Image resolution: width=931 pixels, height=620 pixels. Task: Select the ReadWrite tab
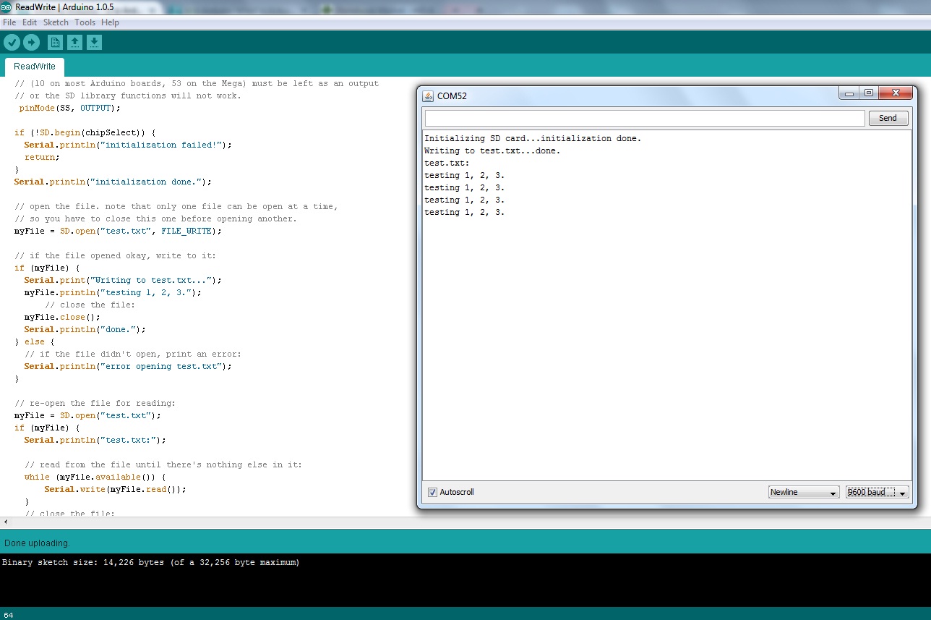click(x=35, y=67)
